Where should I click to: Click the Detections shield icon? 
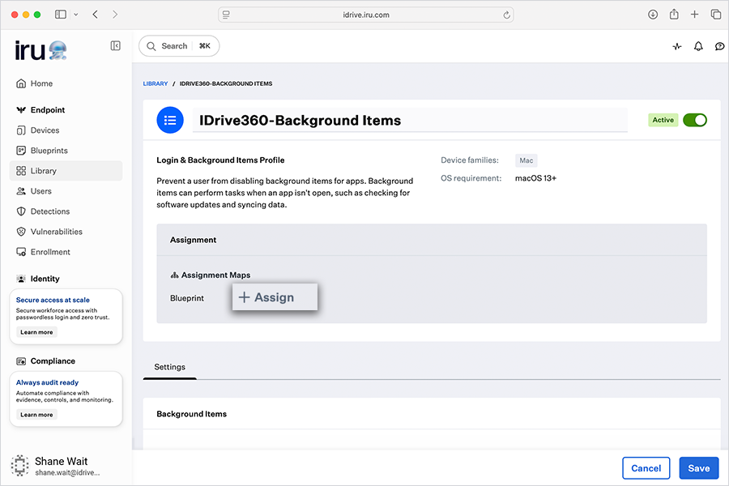(21, 211)
